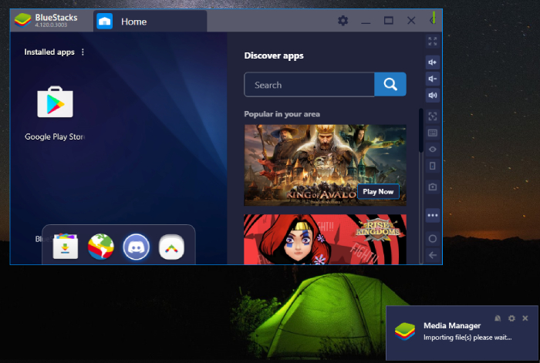Open the Discord dock icon
540x363 pixels.
(137, 247)
